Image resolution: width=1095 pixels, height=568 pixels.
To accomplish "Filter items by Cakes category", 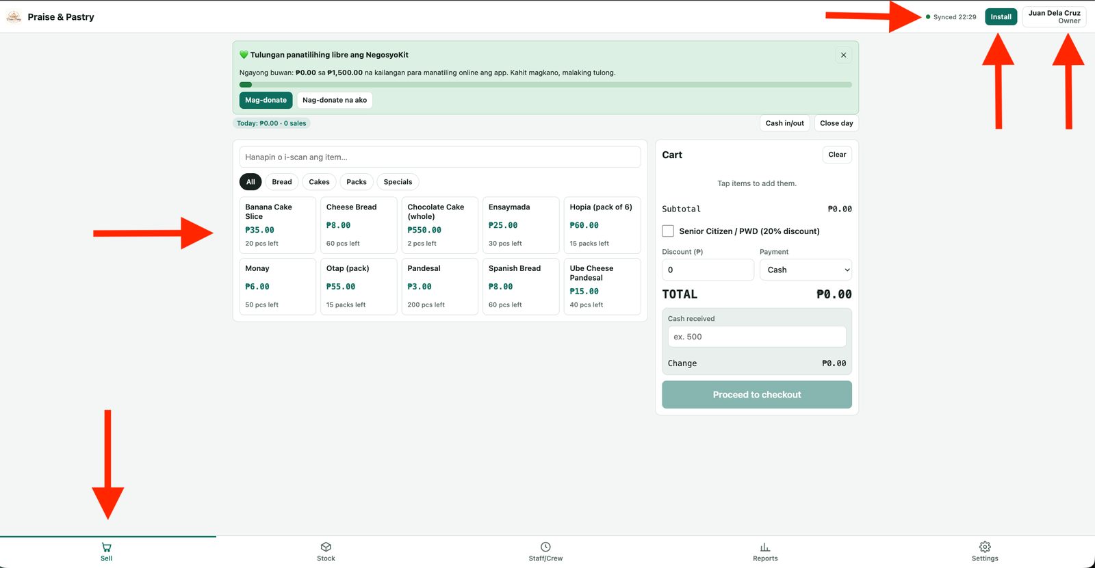I will (x=319, y=182).
